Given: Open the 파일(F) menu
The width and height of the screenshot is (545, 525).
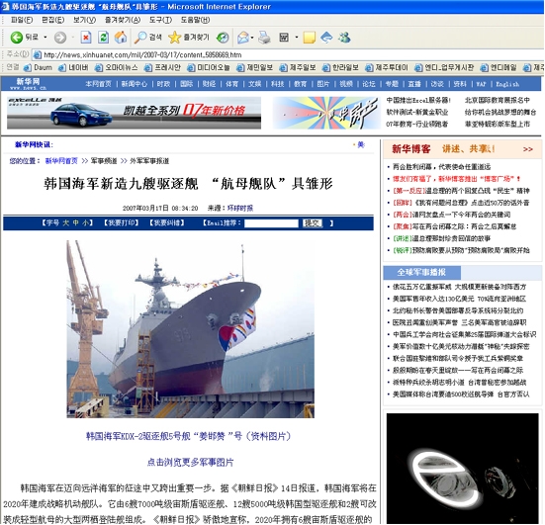Looking at the screenshot, I should pyautogui.click(x=22, y=20).
